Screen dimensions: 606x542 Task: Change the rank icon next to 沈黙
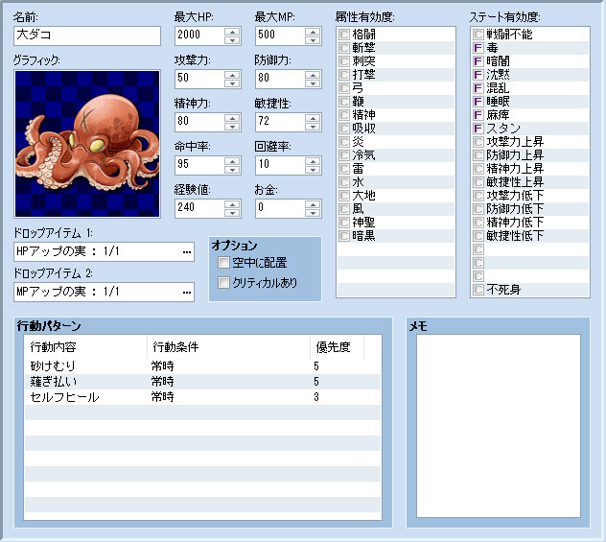pos(478,74)
